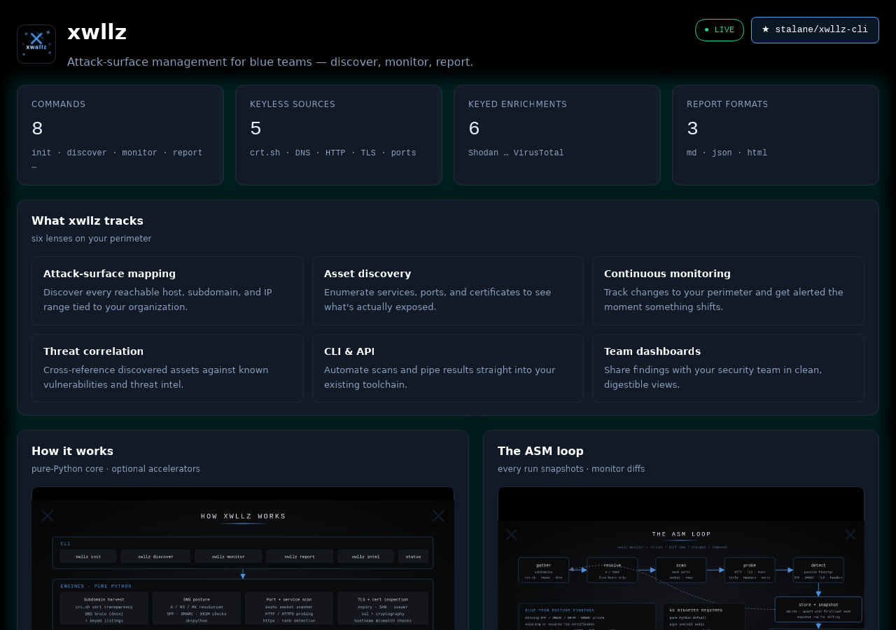Click the 'How it works' heading
The height and width of the screenshot is (630, 896).
coord(72,451)
